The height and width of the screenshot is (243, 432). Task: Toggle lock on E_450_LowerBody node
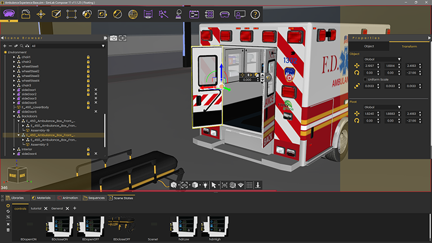(88, 107)
